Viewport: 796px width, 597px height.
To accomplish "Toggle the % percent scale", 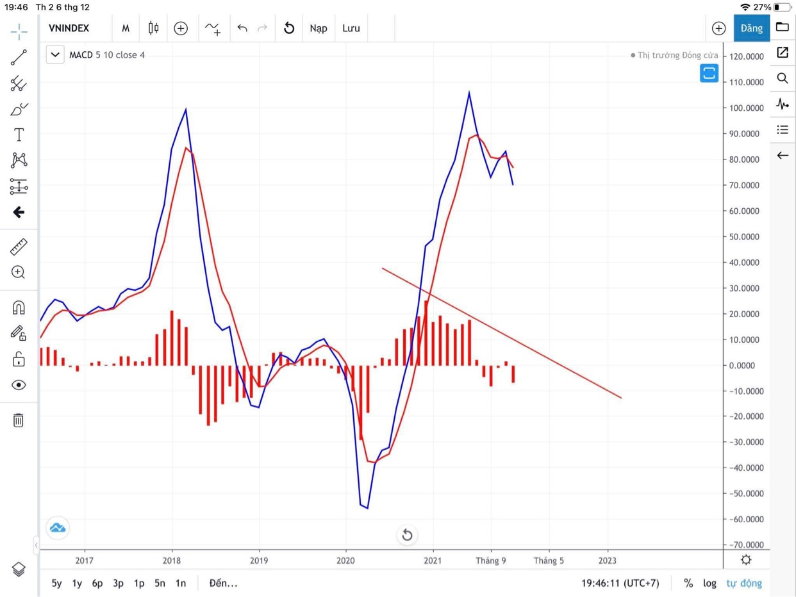I will pos(688,583).
